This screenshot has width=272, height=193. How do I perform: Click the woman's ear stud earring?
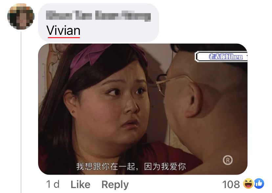[x=73, y=112]
